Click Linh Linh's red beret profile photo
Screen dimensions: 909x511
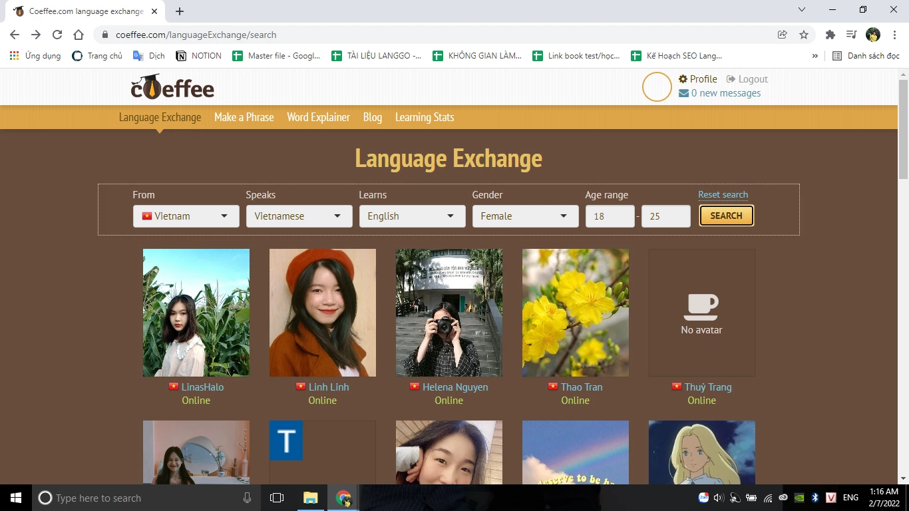click(x=323, y=313)
